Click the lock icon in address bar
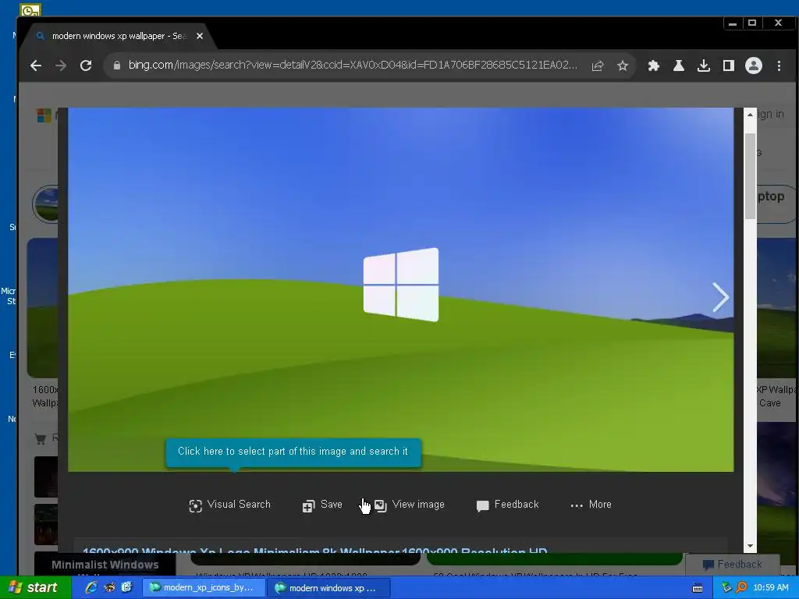799x599 pixels. pos(117,66)
